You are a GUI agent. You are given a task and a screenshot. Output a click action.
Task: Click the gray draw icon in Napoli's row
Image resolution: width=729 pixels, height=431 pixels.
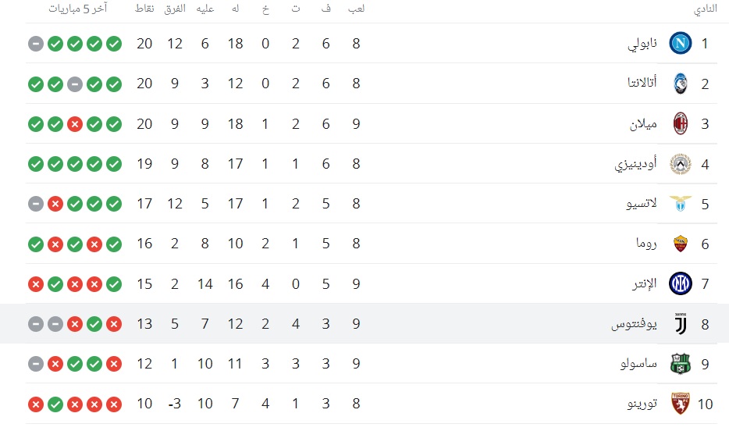click(36, 44)
